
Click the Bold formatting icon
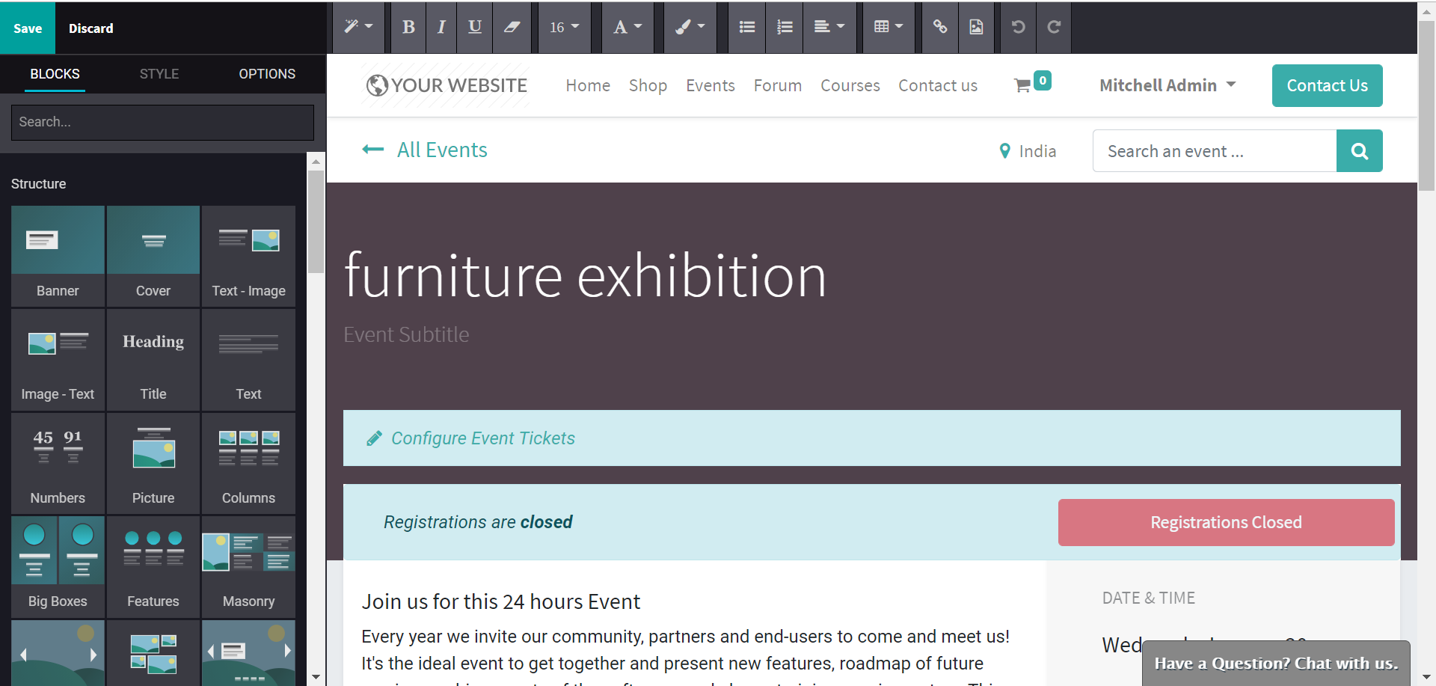[x=408, y=27]
